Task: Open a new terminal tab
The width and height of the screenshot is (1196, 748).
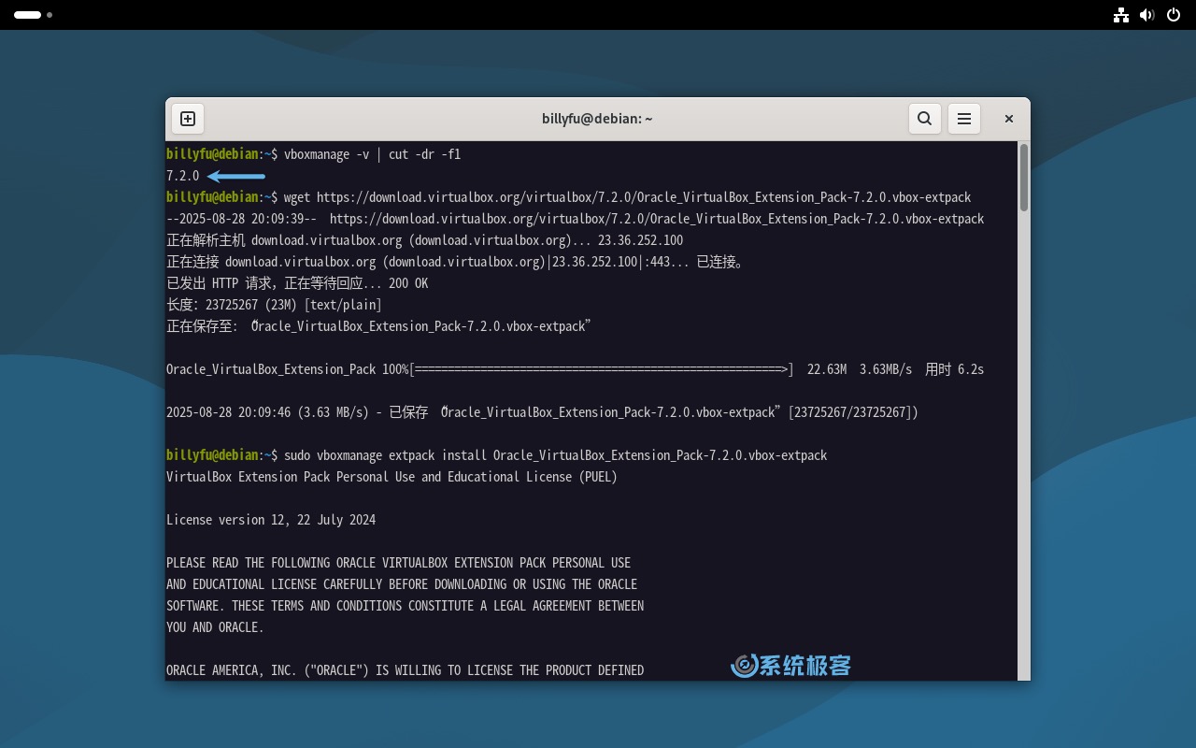Action: 188,119
